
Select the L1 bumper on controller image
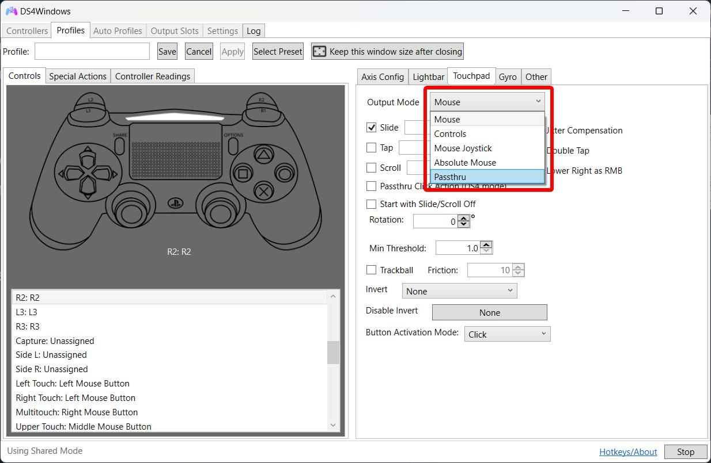[x=88, y=110]
